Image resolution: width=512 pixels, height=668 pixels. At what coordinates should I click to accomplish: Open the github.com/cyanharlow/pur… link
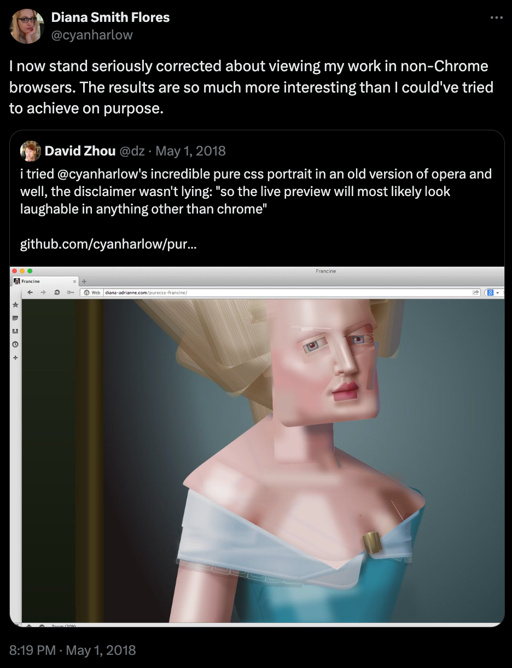108,244
